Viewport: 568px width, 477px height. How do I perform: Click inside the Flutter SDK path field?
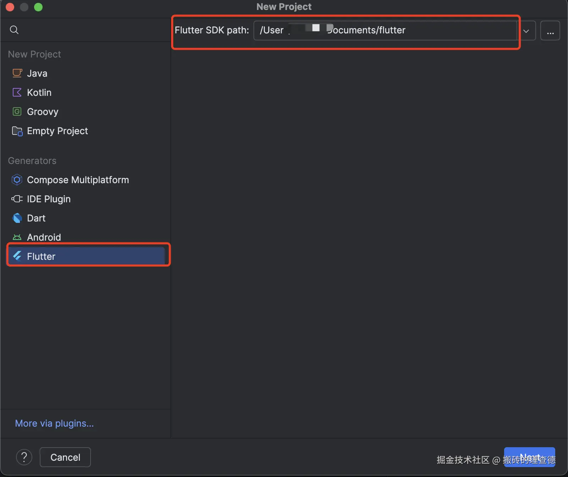385,31
